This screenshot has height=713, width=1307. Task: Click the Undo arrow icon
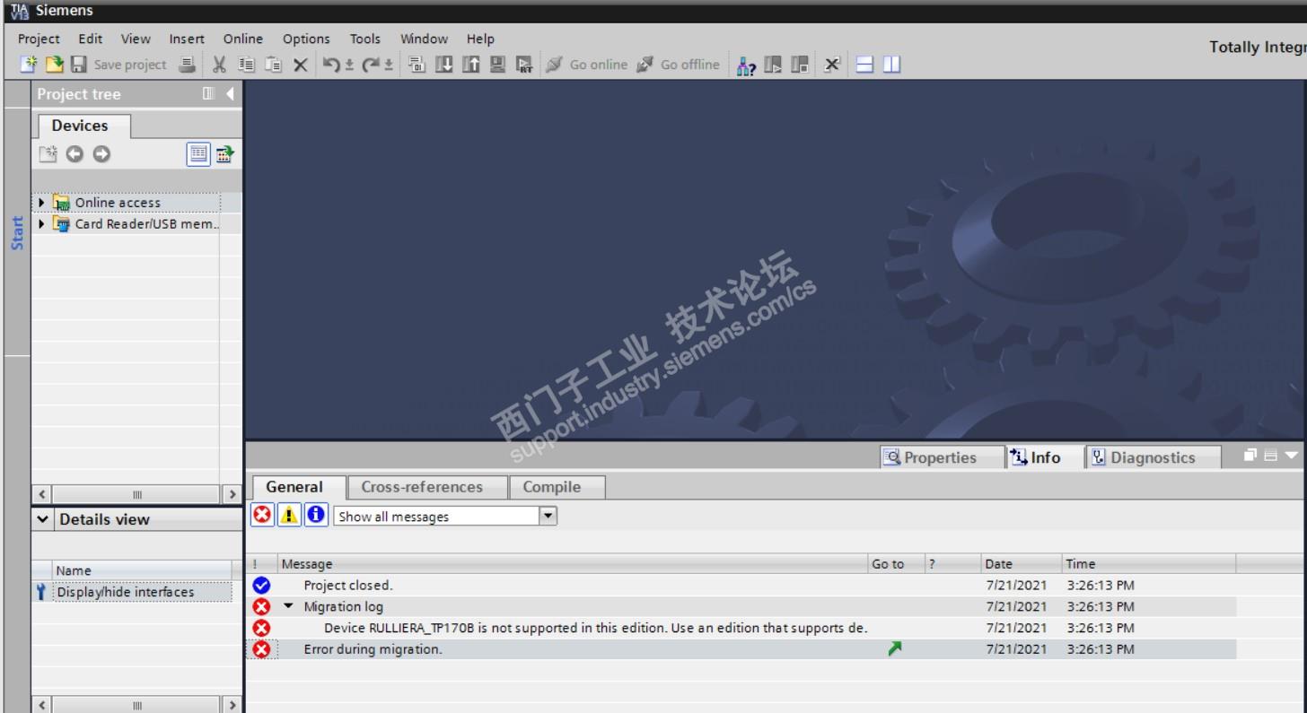tap(332, 65)
